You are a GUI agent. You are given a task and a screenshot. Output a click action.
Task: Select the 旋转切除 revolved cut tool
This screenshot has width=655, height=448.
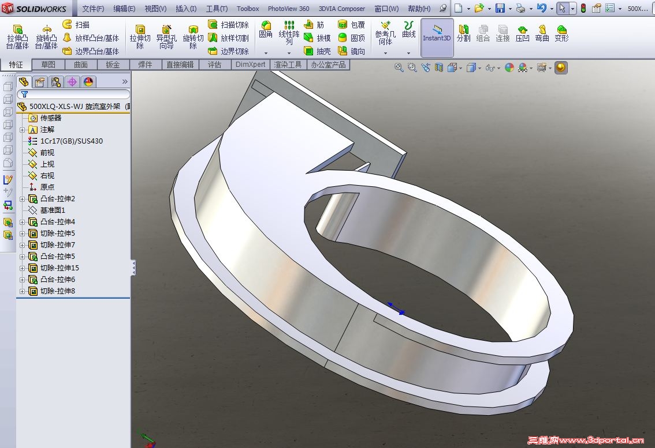point(193,37)
